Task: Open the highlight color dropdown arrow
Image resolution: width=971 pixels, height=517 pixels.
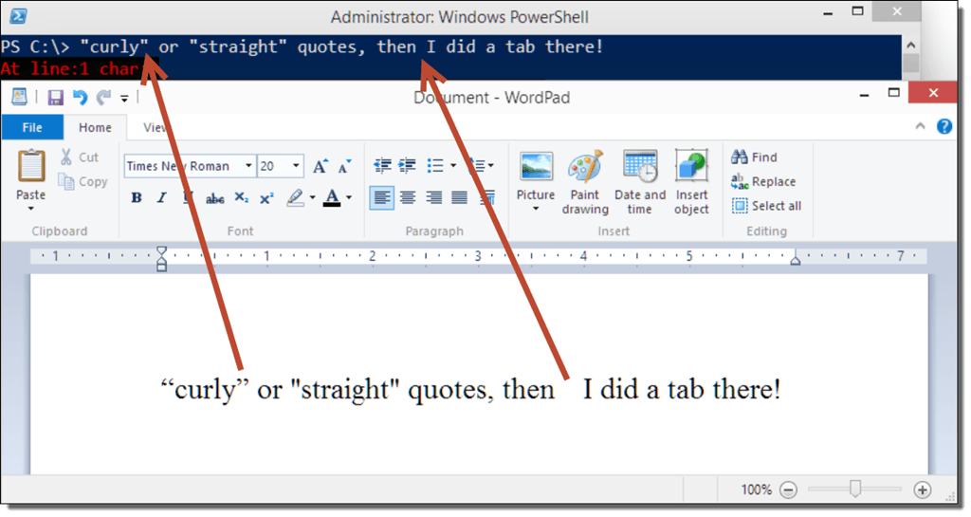Action: pos(312,198)
